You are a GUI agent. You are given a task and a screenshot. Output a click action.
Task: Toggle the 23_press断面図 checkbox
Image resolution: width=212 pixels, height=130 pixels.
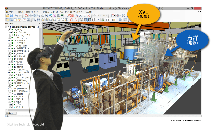click(x=10, y=88)
